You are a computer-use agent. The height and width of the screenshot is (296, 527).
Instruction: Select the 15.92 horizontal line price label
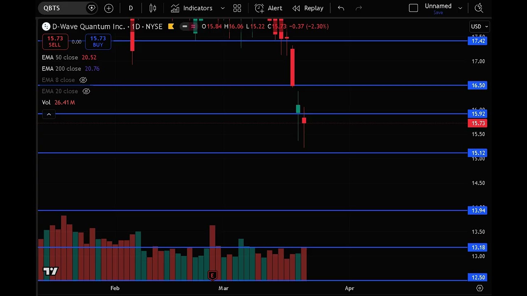(x=478, y=114)
